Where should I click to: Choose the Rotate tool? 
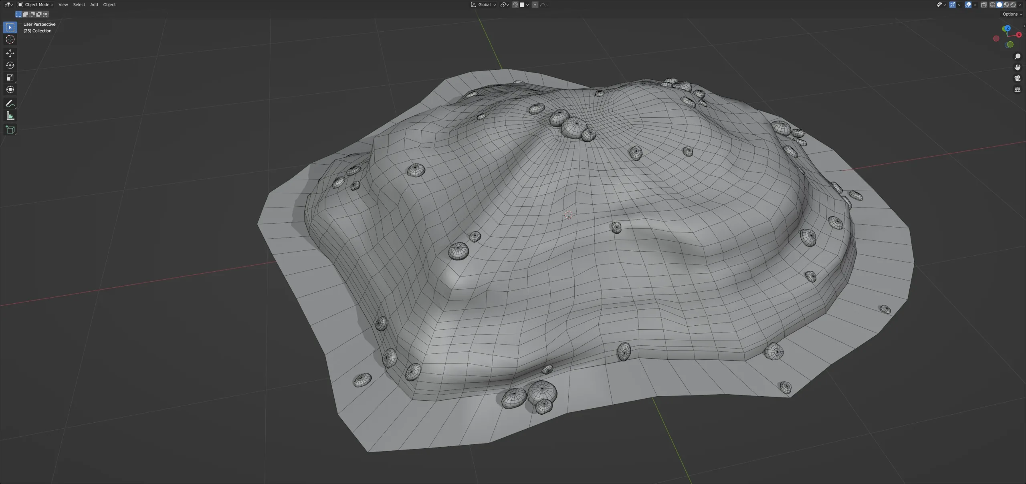coord(10,65)
